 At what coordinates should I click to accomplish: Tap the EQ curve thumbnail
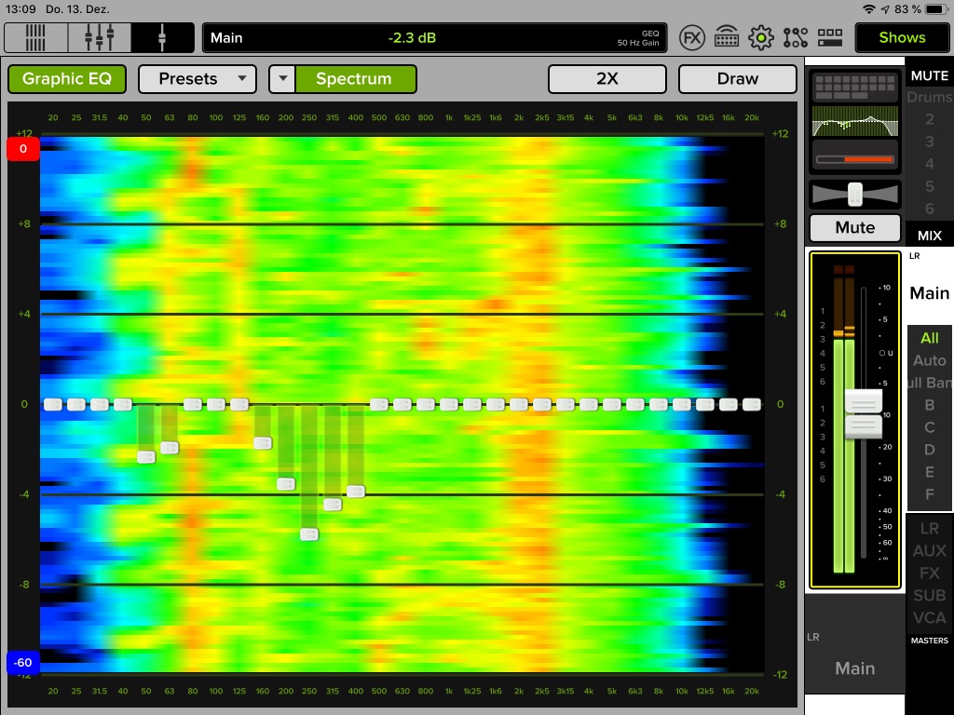(x=854, y=121)
